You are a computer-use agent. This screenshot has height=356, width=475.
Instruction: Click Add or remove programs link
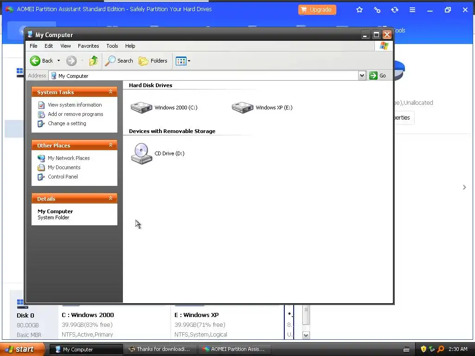pyautogui.click(x=76, y=114)
